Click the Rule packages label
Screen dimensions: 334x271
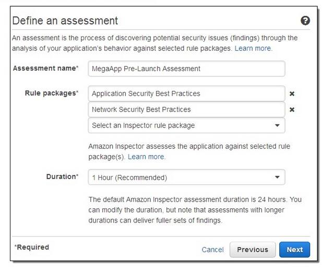(52, 93)
